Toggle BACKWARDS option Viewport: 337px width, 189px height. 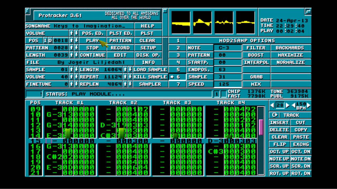tap(291, 48)
